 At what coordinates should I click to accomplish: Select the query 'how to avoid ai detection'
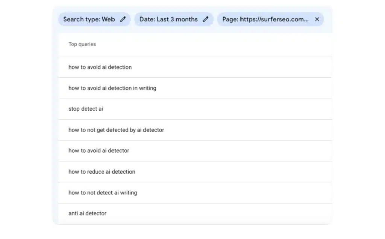pyautogui.click(x=100, y=67)
